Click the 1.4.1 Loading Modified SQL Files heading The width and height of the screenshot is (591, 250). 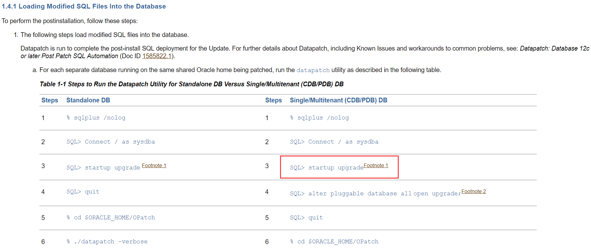(84, 6)
